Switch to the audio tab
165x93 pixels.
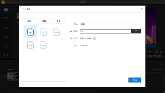(58, 21)
